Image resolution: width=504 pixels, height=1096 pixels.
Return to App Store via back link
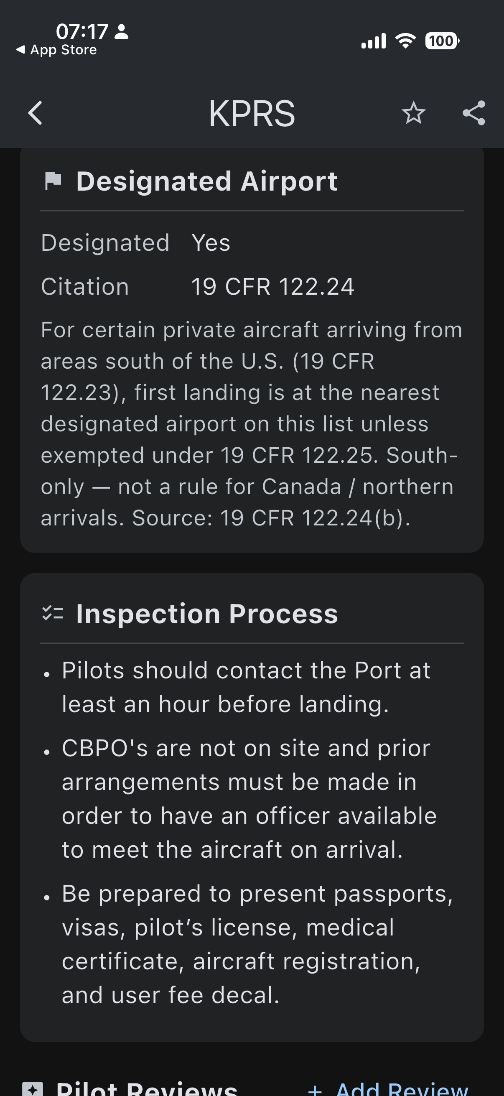tap(56, 50)
